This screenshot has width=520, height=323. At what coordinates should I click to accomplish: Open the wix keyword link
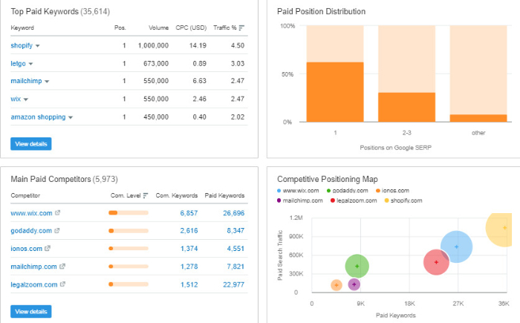(16, 99)
